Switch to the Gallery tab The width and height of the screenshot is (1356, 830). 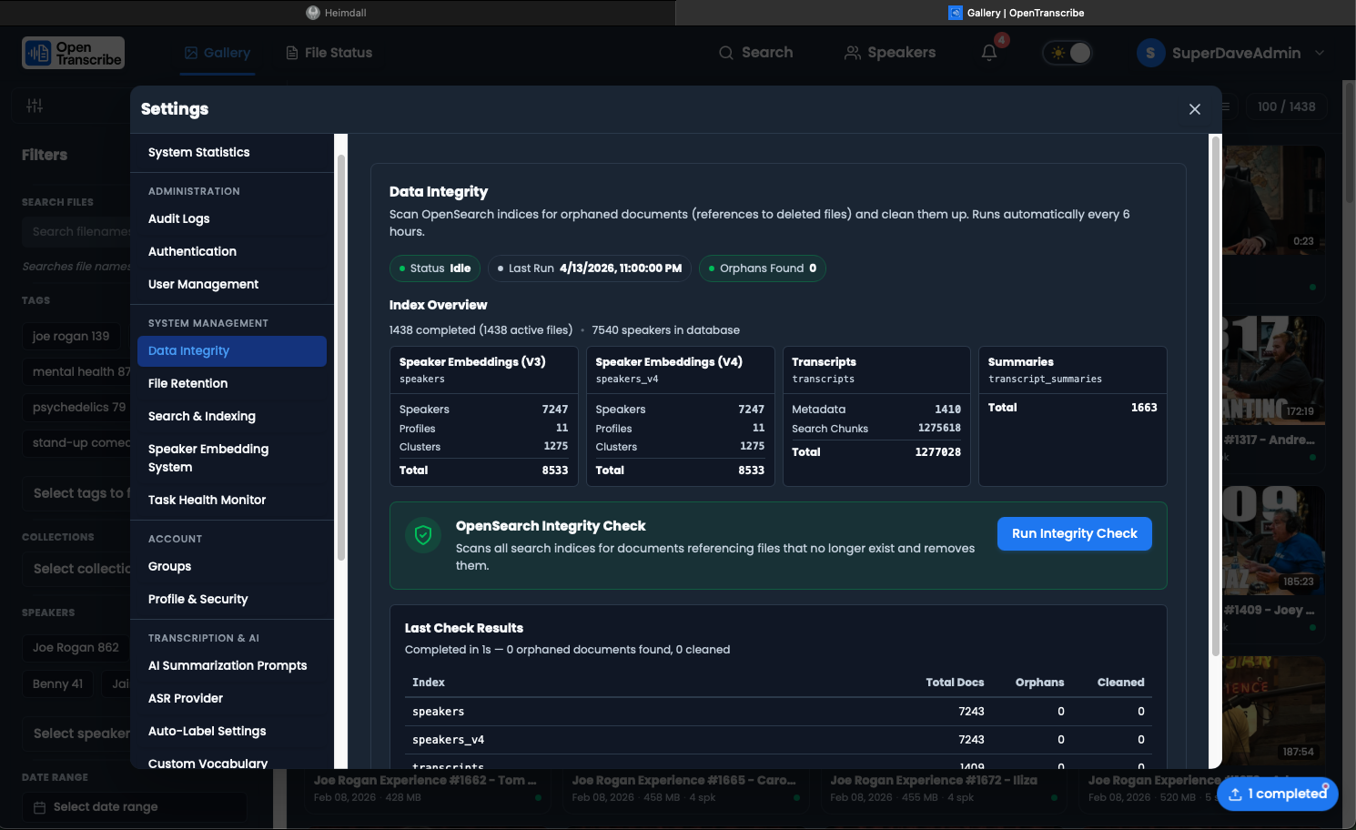[217, 53]
